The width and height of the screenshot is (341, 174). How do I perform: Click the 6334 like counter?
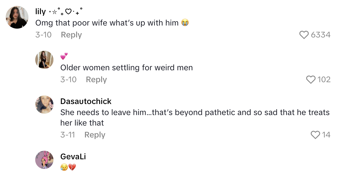coord(321,35)
